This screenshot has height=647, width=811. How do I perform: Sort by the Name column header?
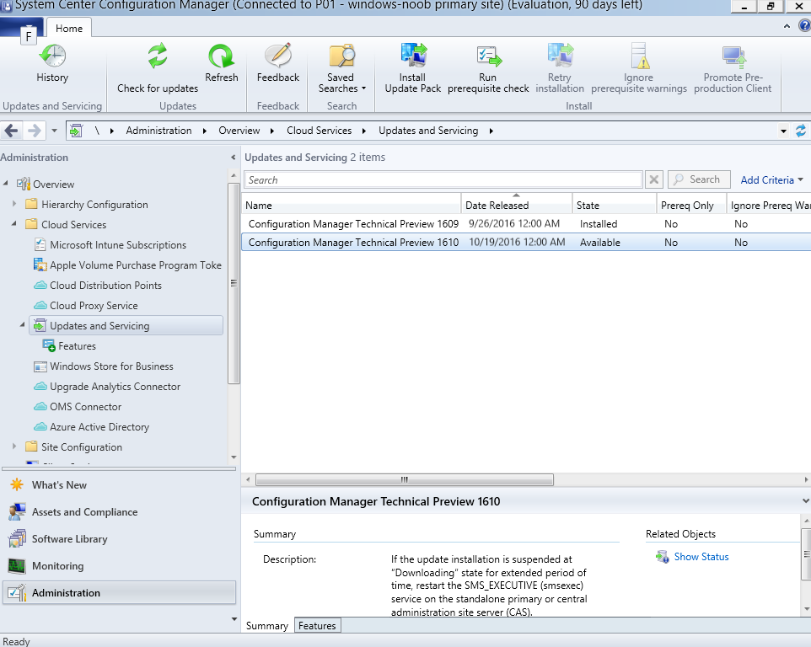coord(352,205)
